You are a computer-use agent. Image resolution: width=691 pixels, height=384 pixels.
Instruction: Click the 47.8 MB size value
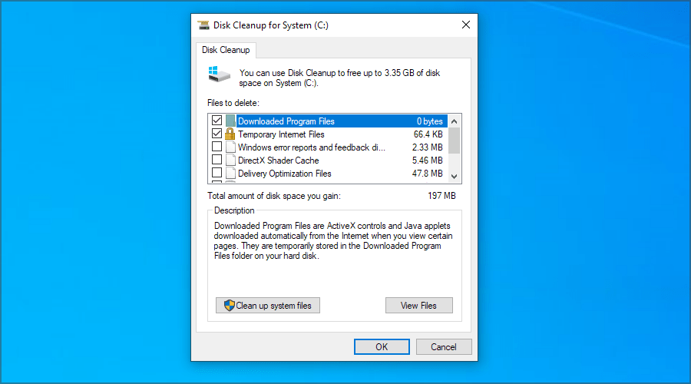coord(427,174)
